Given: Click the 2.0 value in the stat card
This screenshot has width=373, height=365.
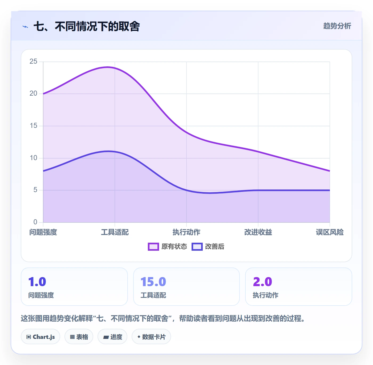Looking at the screenshot, I should point(262,282).
